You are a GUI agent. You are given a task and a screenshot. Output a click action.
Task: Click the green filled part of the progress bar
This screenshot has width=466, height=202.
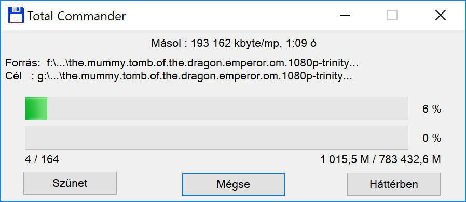(x=36, y=109)
